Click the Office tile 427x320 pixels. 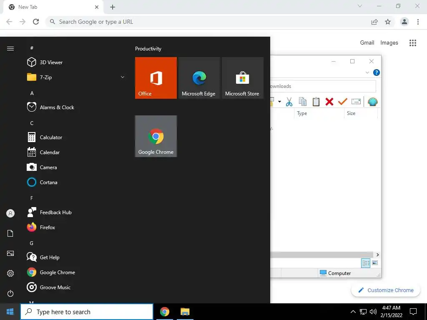156,78
